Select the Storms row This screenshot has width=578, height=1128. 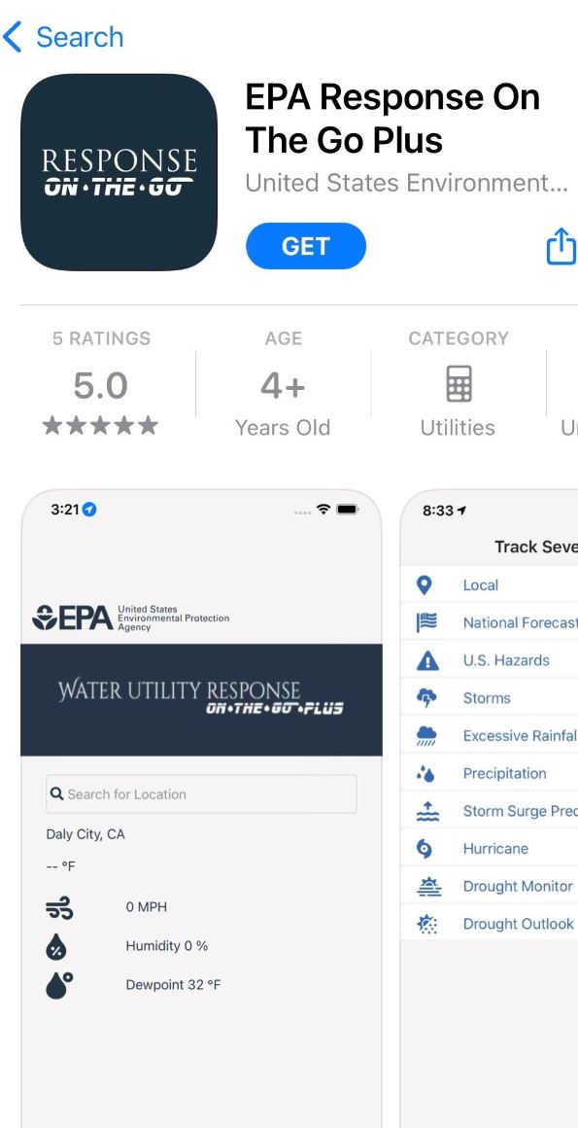coord(489,698)
